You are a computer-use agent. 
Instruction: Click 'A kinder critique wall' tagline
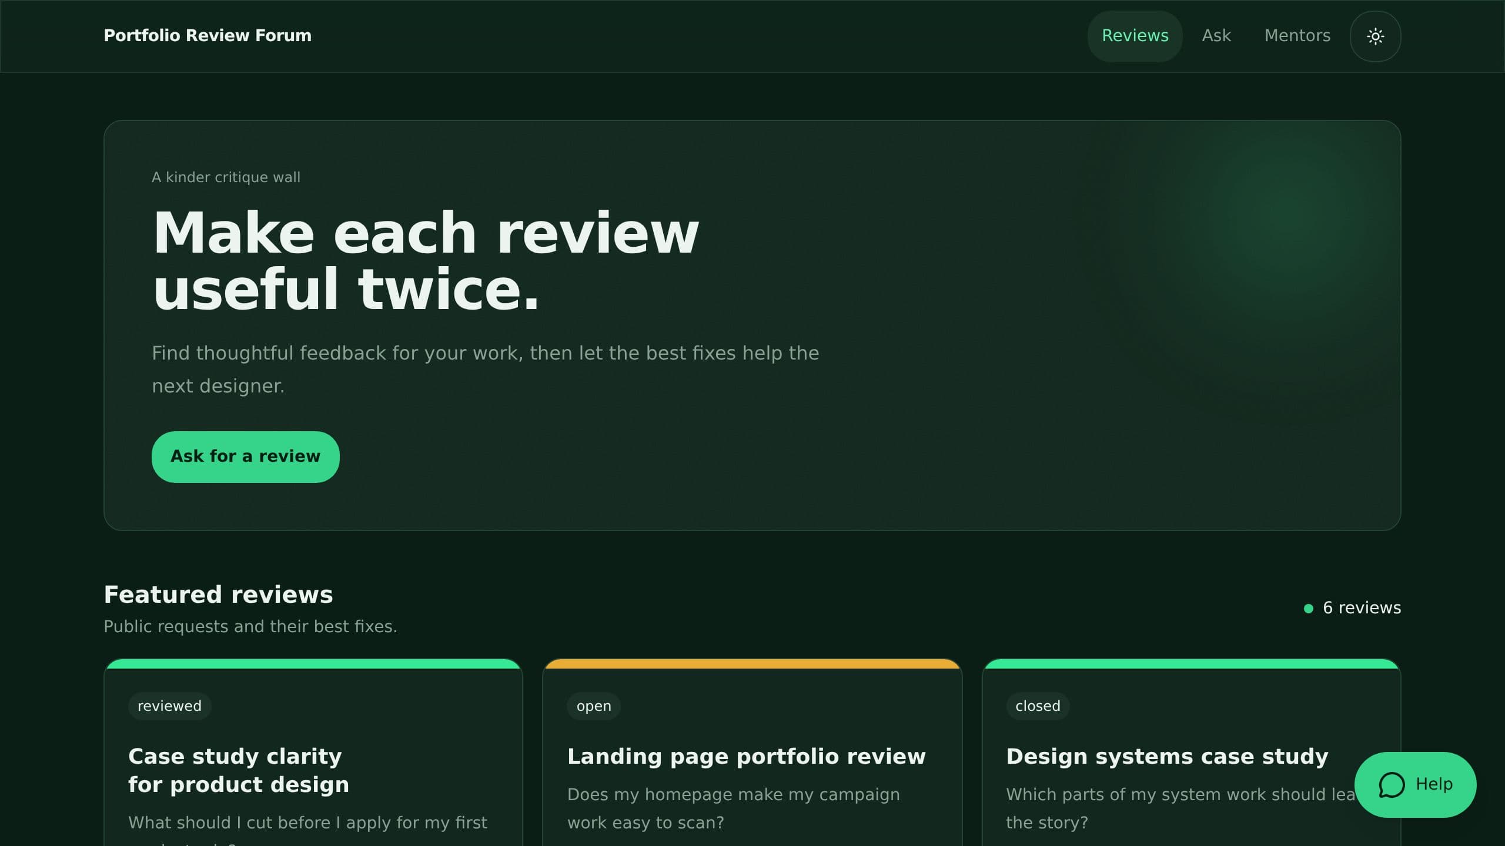(226, 177)
